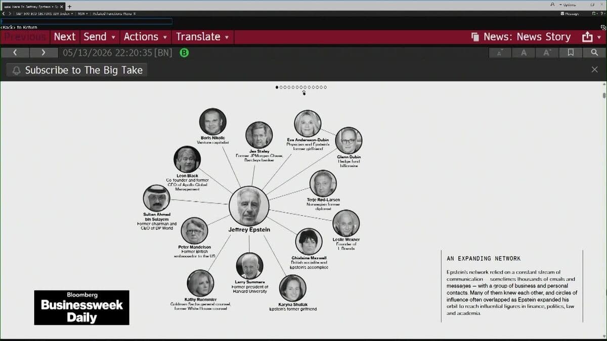Screen dimensions: 607x341
Task: Click Leon Black's portrait
Action: tap(187, 160)
